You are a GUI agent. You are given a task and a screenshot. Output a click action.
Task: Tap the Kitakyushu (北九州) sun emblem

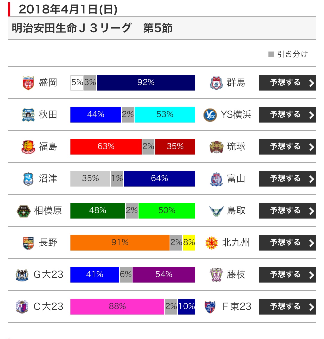(212, 243)
